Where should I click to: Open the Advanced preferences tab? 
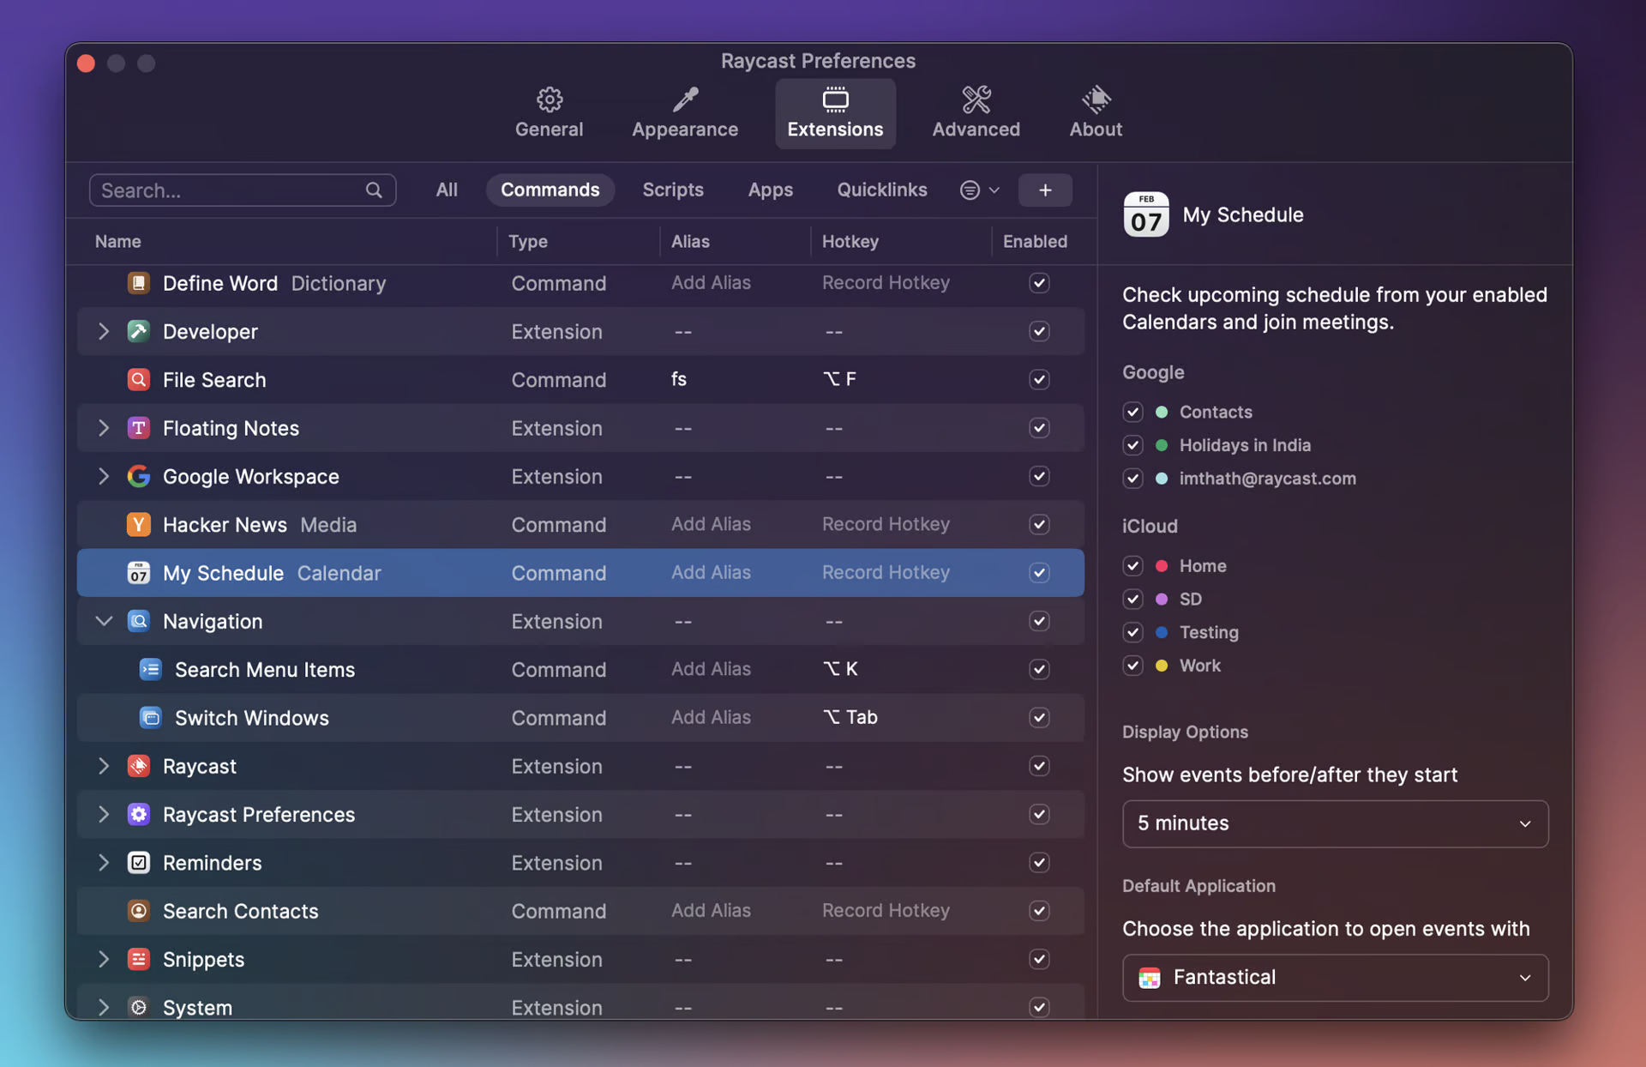[976, 113]
